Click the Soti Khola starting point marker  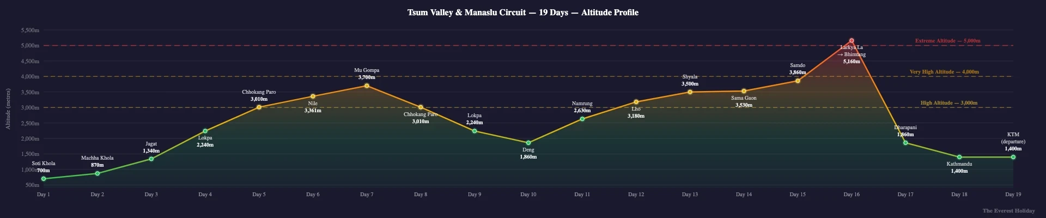point(44,179)
